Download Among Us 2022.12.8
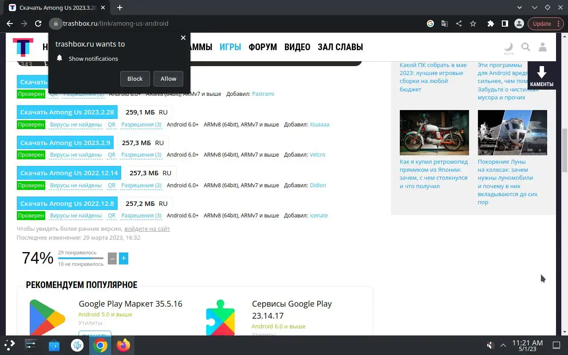This screenshot has height=355, width=568. pos(67,203)
